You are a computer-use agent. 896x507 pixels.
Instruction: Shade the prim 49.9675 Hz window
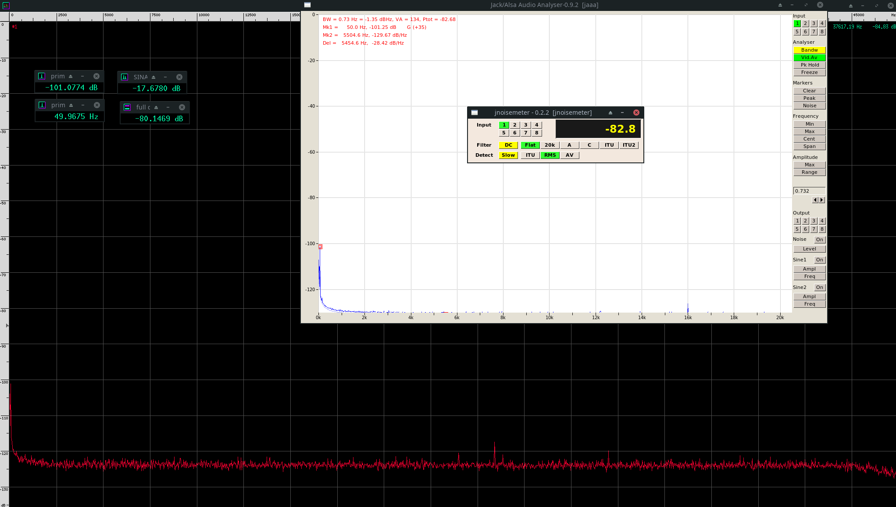[x=71, y=105]
